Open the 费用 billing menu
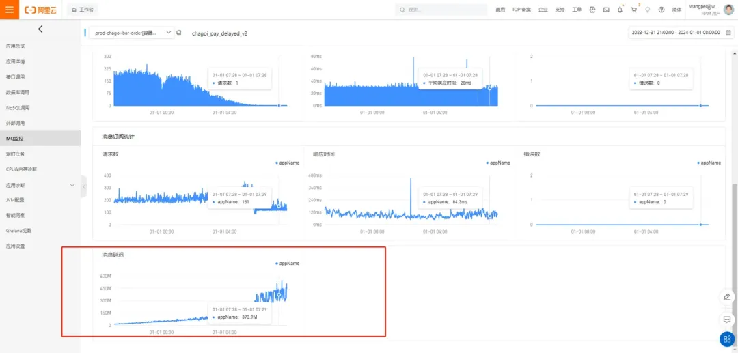 pyautogui.click(x=500, y=10)
